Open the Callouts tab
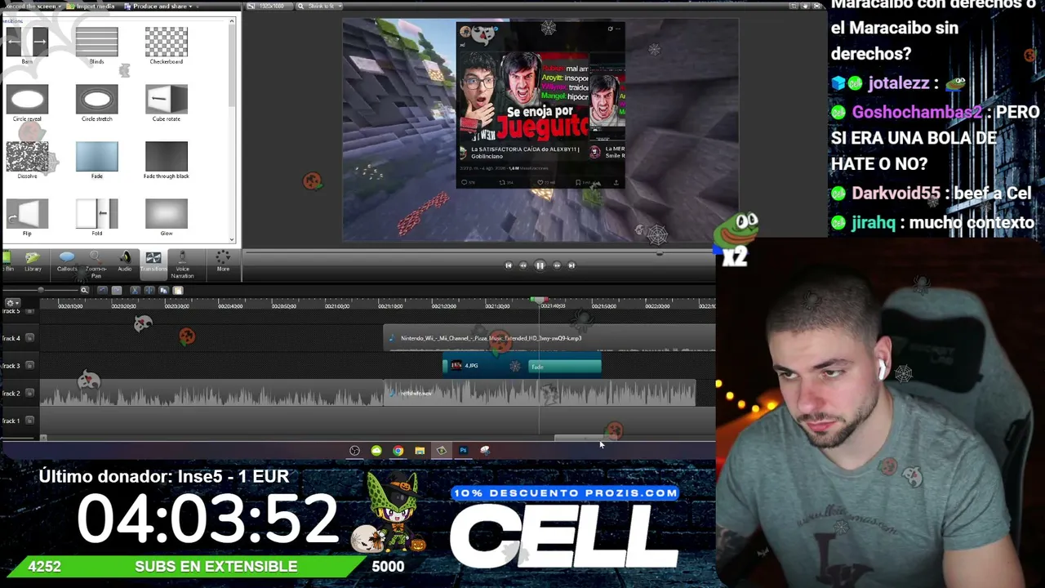The height and width of the screenshot is (588, 1045). [67, 261]
